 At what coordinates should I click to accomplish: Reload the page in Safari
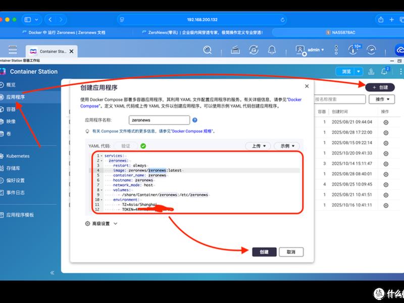pos(282,20)
